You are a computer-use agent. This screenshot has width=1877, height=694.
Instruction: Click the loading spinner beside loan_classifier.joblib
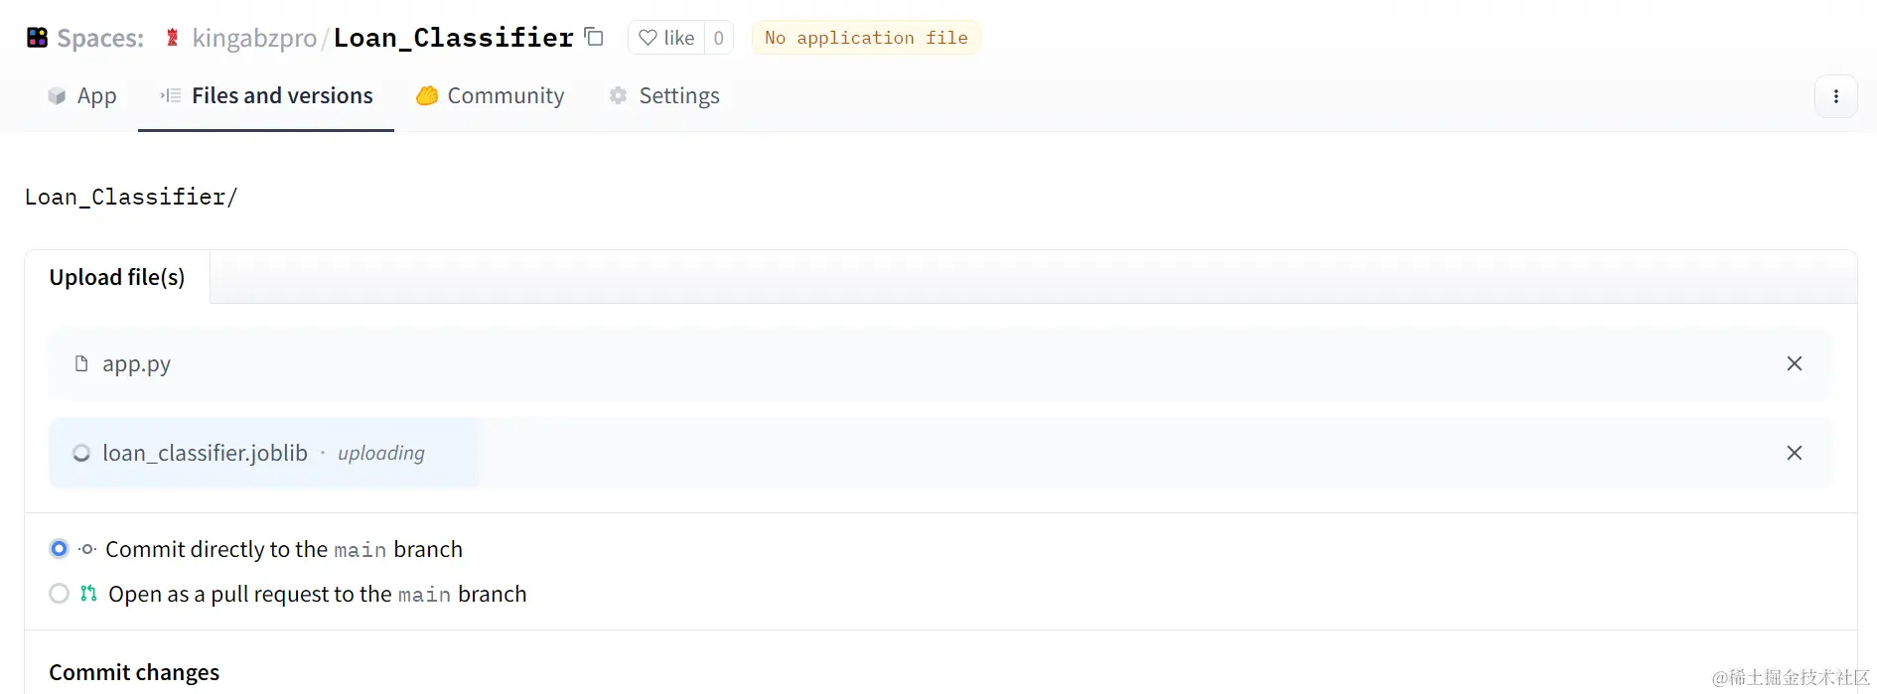81,453
